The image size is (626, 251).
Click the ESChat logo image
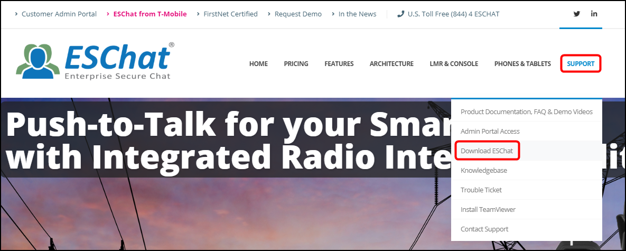coord(95,61)
